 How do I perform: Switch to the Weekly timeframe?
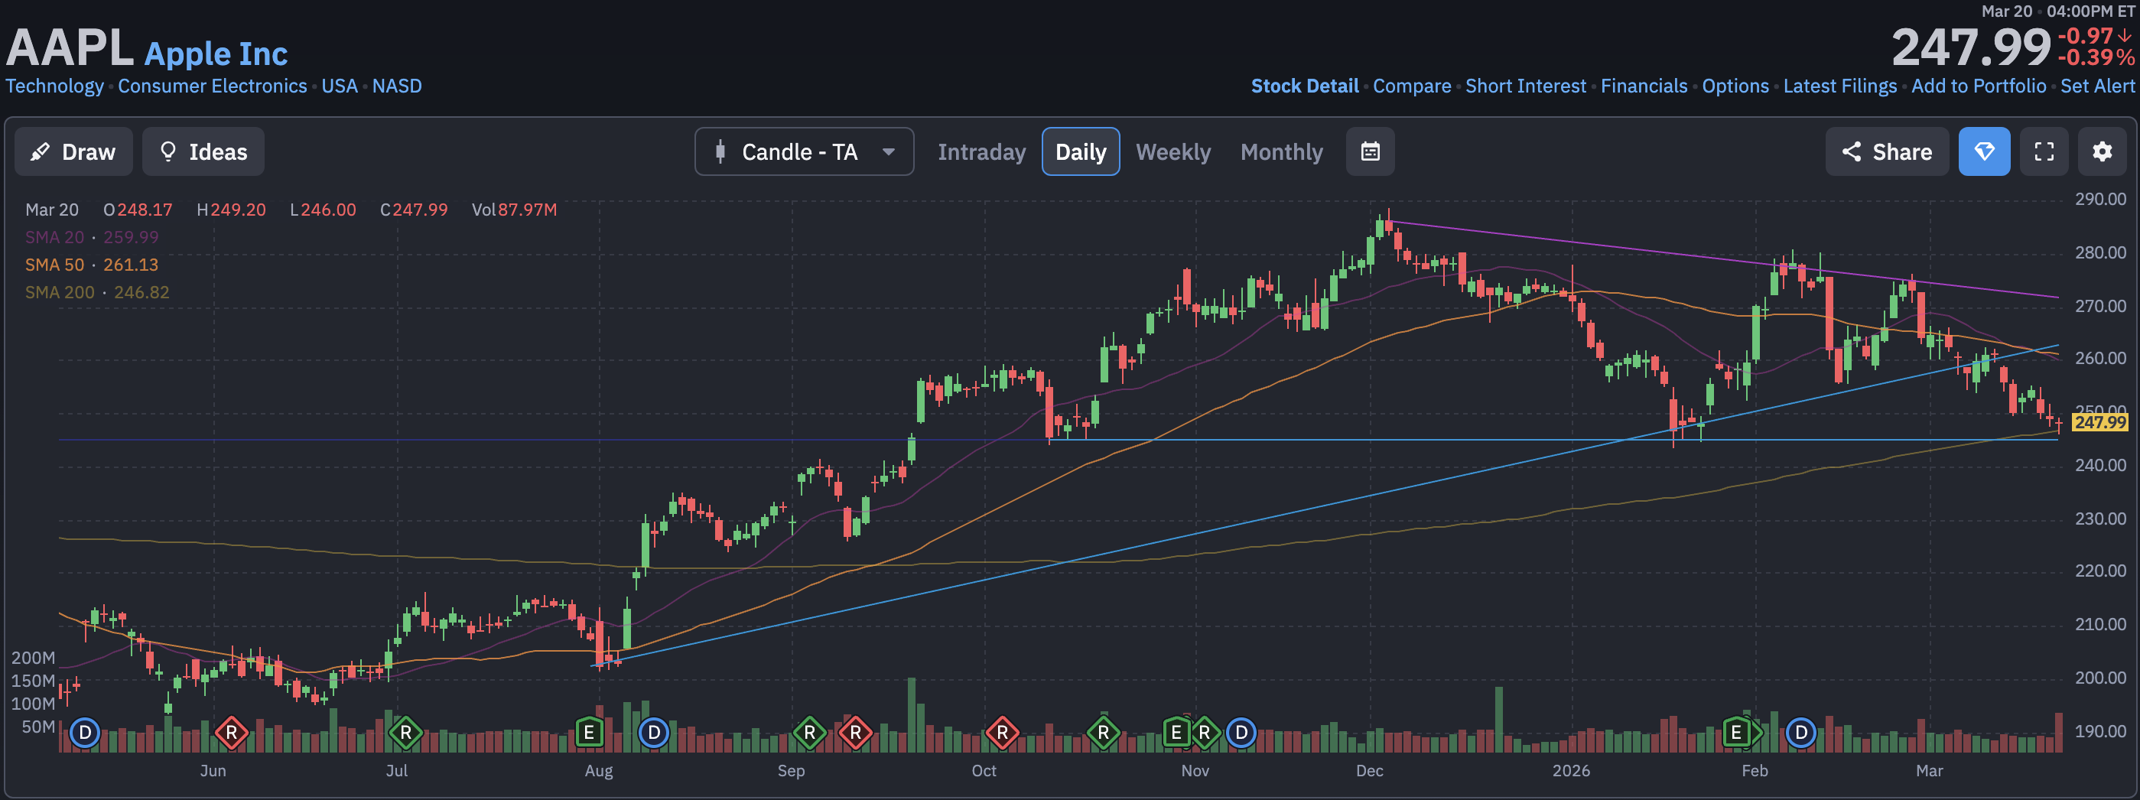coord(1172,152)
